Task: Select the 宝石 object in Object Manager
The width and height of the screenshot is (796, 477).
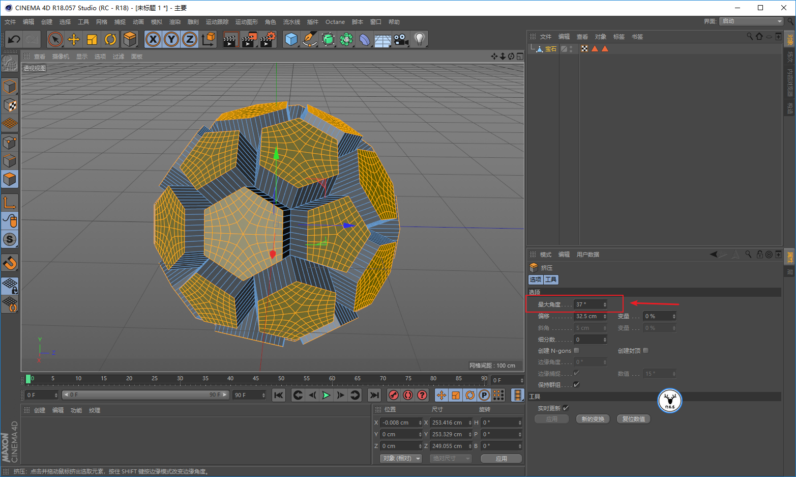Action: (551, 49)
